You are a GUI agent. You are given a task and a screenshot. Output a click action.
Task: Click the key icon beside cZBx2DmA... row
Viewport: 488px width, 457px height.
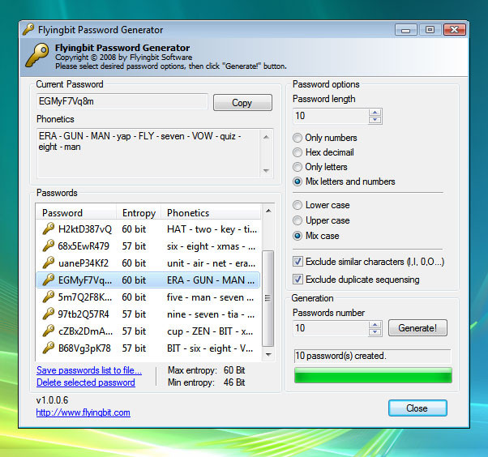pos(49,331)
